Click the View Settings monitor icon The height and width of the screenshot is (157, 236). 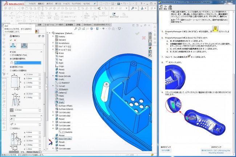tap(119, 29)
